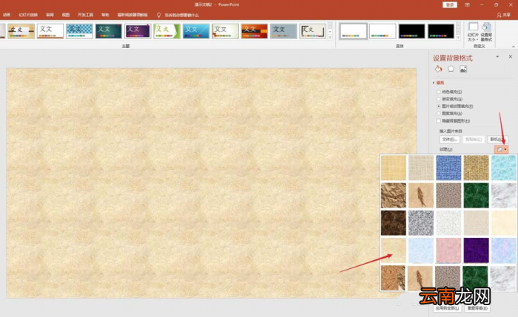Open the Texture dropdown arrow
This screenshot has width=518, height=317.
(x=505, y=149)
